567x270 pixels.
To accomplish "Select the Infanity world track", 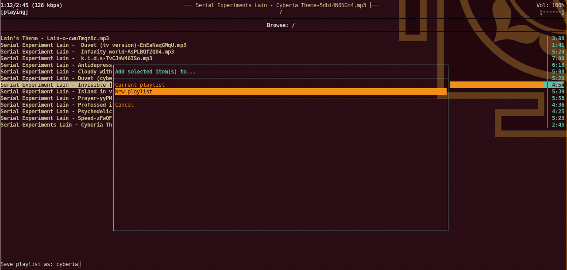I will point(87,52).
